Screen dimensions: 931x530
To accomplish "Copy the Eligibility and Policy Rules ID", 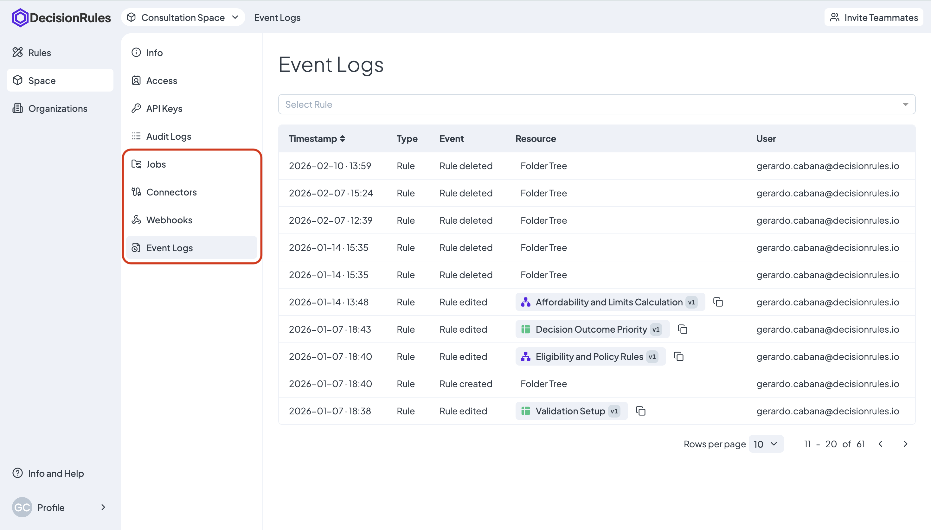I will click(x=679, y=357).
